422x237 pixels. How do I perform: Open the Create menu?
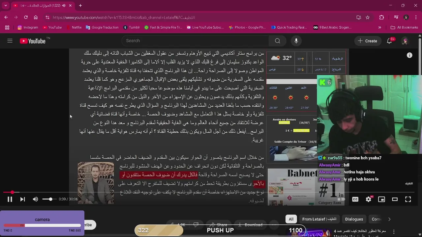click(x=368, y=41)
